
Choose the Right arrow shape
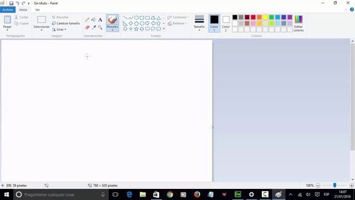point(148,23)
